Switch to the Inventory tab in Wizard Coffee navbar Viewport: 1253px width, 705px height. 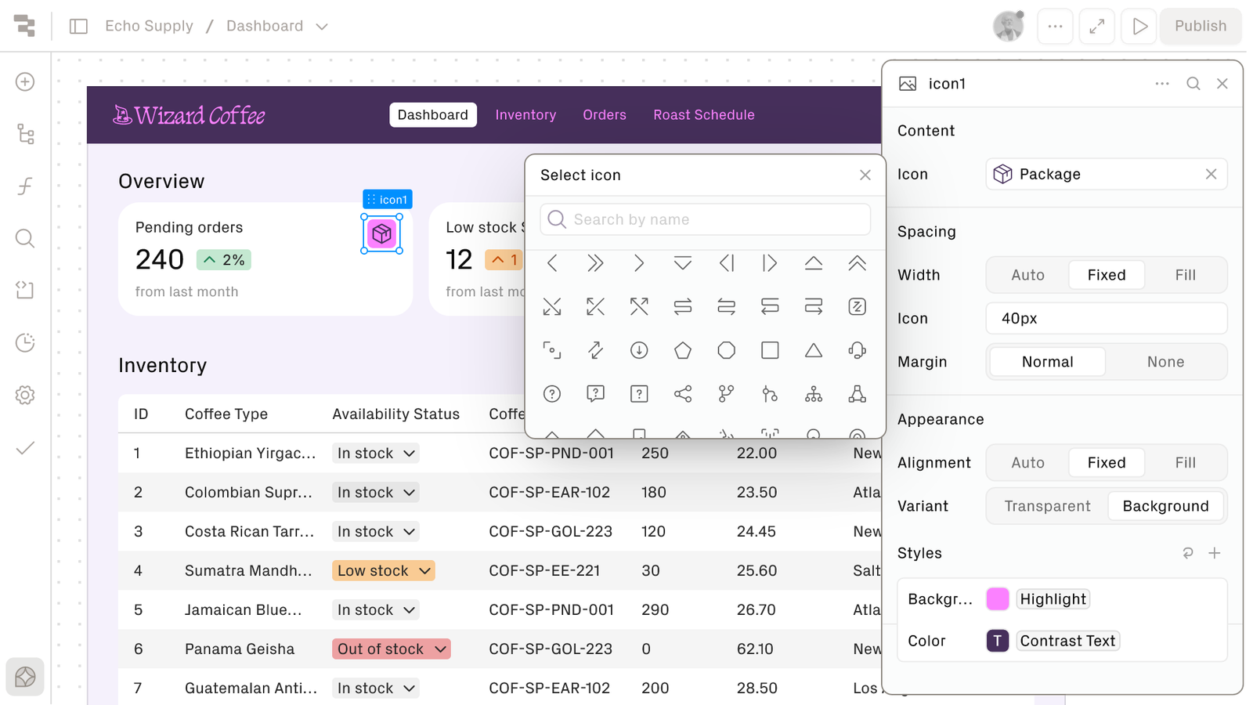coord(525,114)
